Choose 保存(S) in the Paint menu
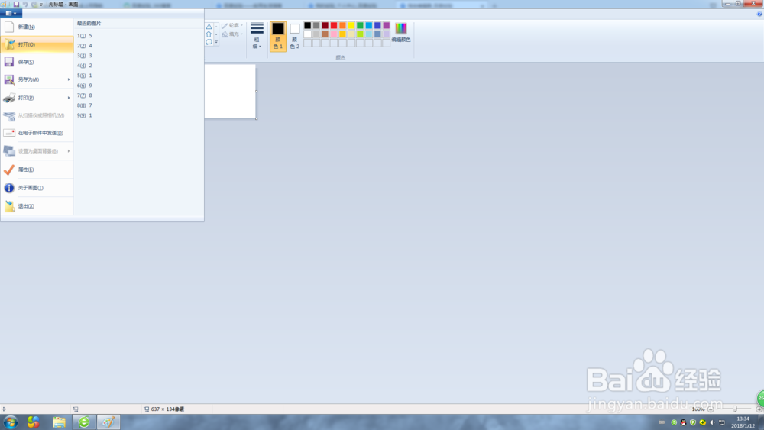 (37, 62)
